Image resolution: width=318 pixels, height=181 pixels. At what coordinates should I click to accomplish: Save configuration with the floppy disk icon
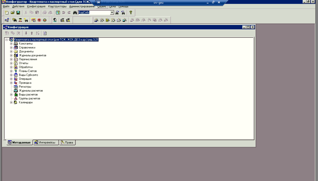18,12
